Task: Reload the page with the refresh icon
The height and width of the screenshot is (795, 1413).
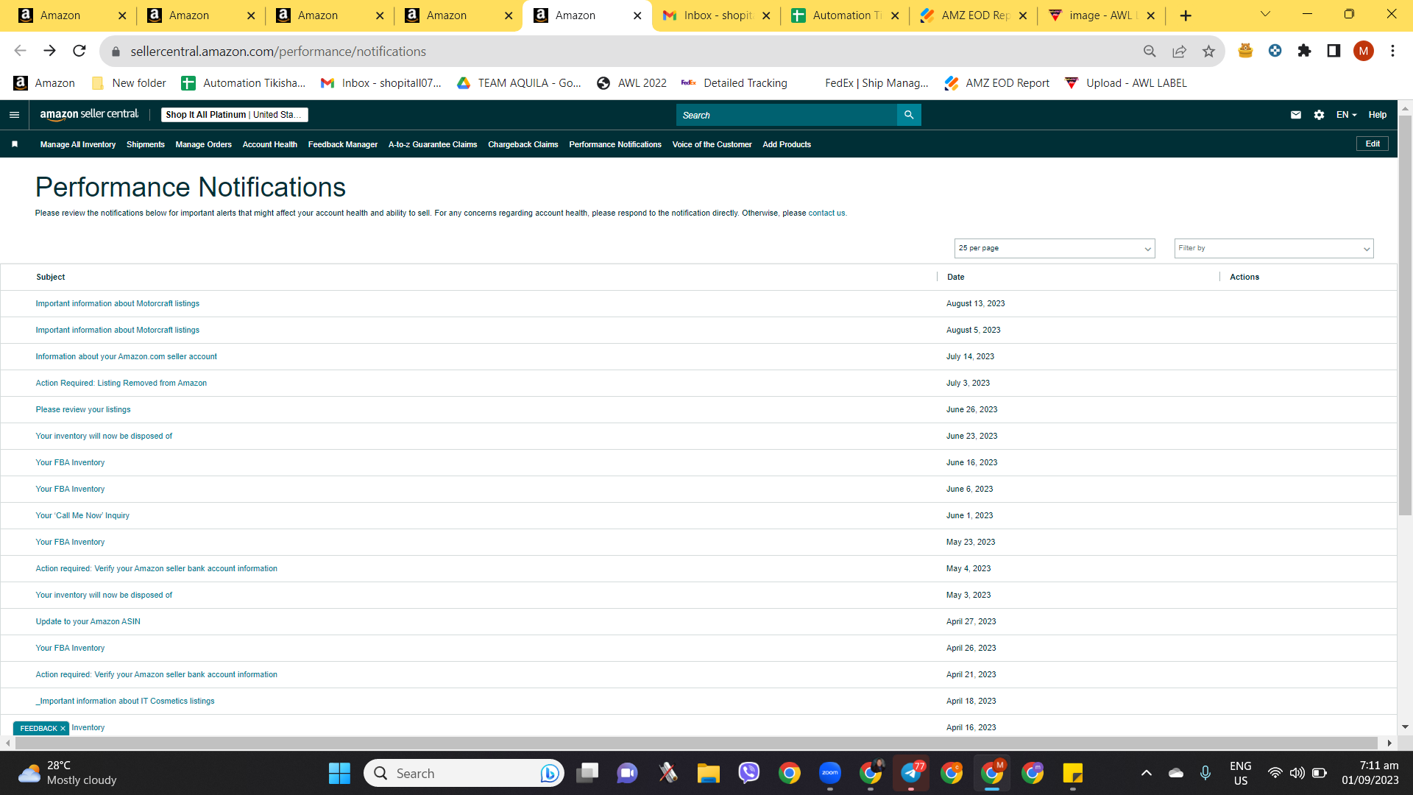Action: [79, 51]
